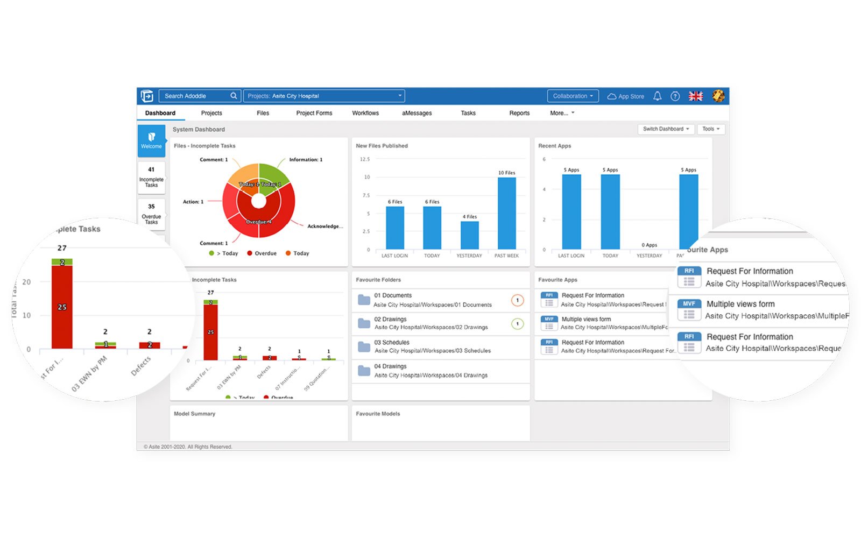Click 'Favourite Models' widget title
This screenshot has width=861, height=538.
point(378,414)
